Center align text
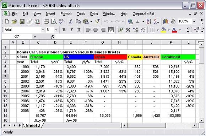Screen dimensions: 206x136 [x=96, y=30]
